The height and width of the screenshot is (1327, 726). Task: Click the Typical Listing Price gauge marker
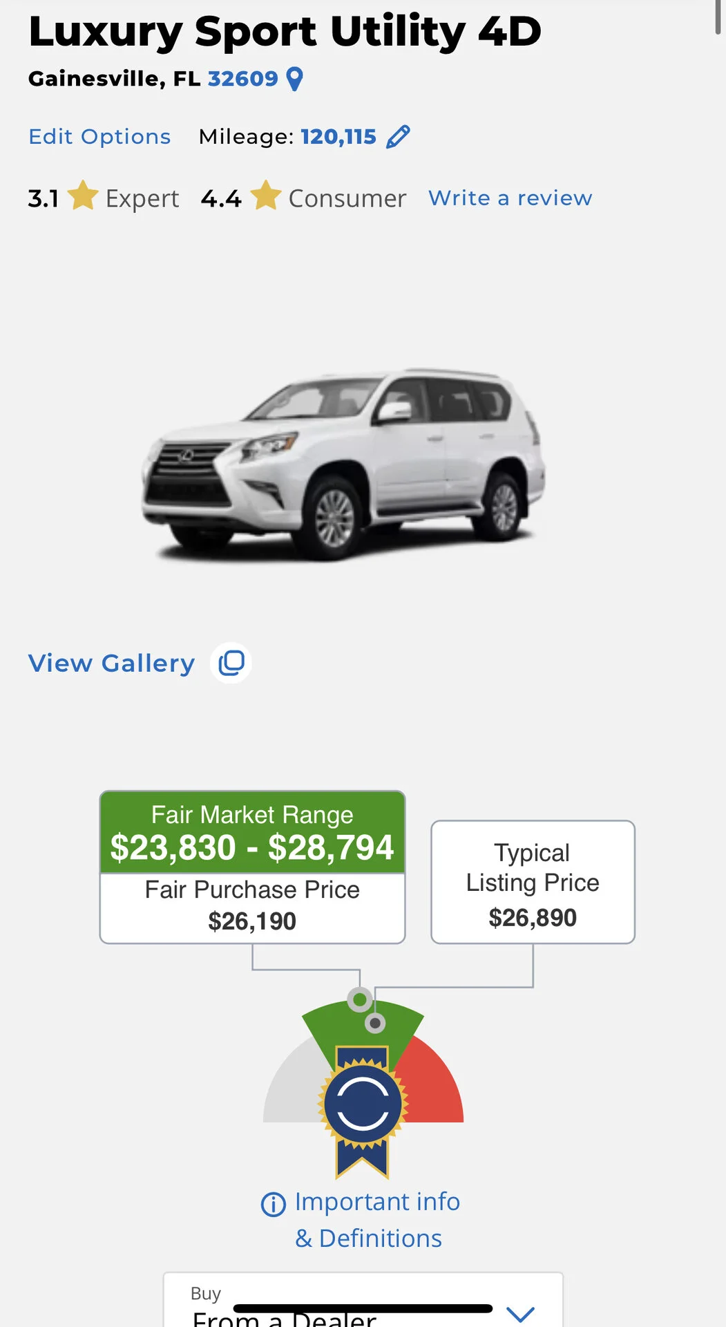[x=375, y=1023]
